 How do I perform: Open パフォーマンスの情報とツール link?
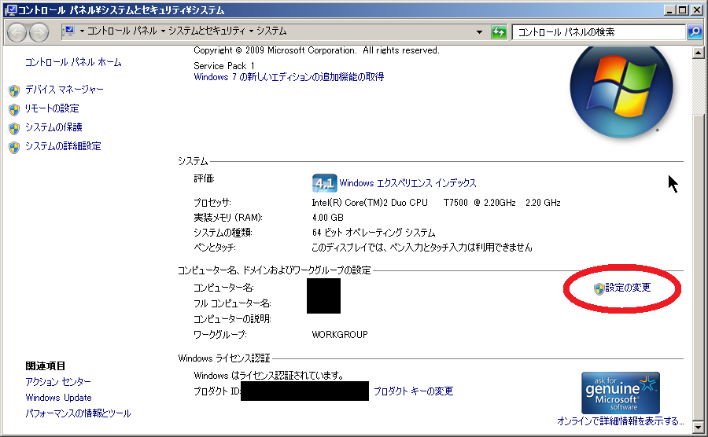[x=78, y=413]
